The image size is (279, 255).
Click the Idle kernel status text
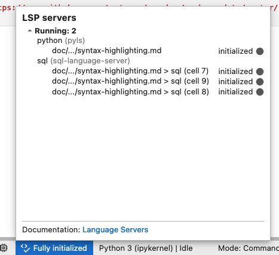pyautogui.click(x=186, y=248)
